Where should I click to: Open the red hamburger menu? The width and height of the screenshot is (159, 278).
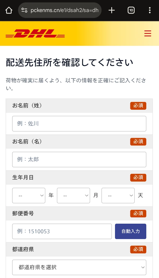pyautogui.click(x=148, y=34)
